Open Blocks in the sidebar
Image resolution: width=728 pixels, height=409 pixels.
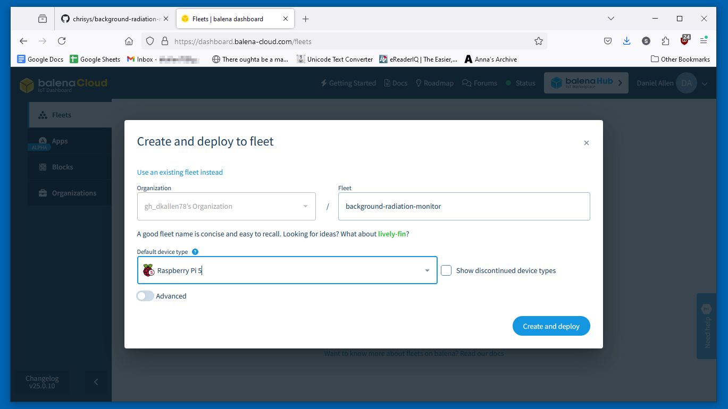tap(70, 167)
